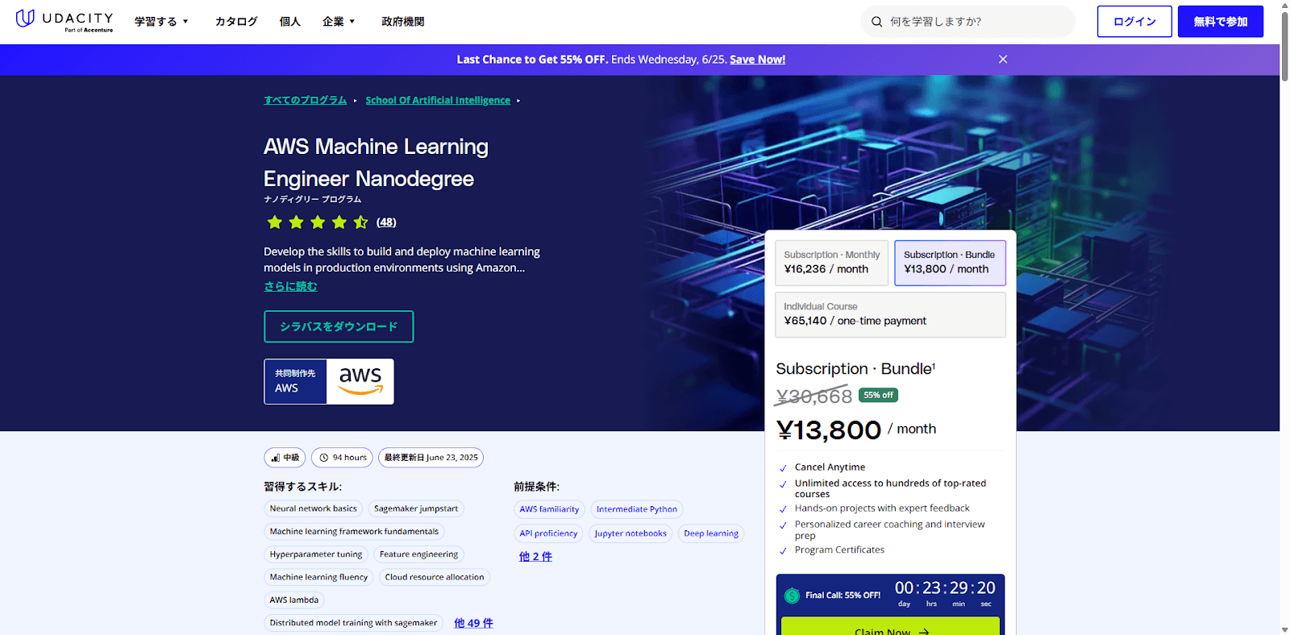Open the Deep learning prerequisite tag
This screenshot has height=635, width=1290.
tap(711, 533)
